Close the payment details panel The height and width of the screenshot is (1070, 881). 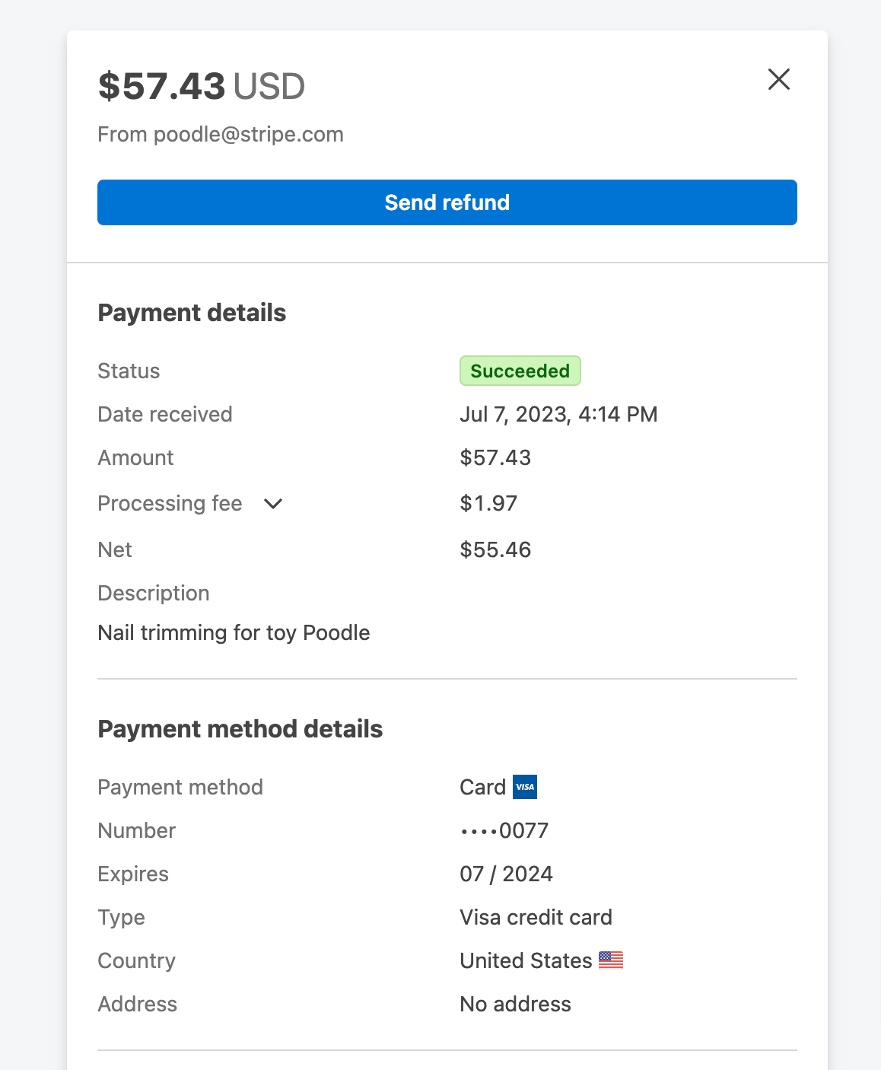779,79
